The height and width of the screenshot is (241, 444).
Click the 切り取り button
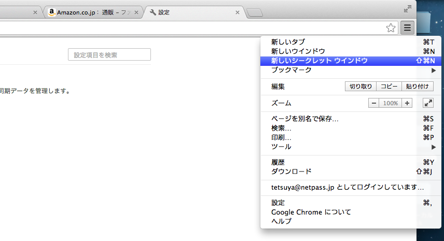pyautogui.click(x=360, y=86)
